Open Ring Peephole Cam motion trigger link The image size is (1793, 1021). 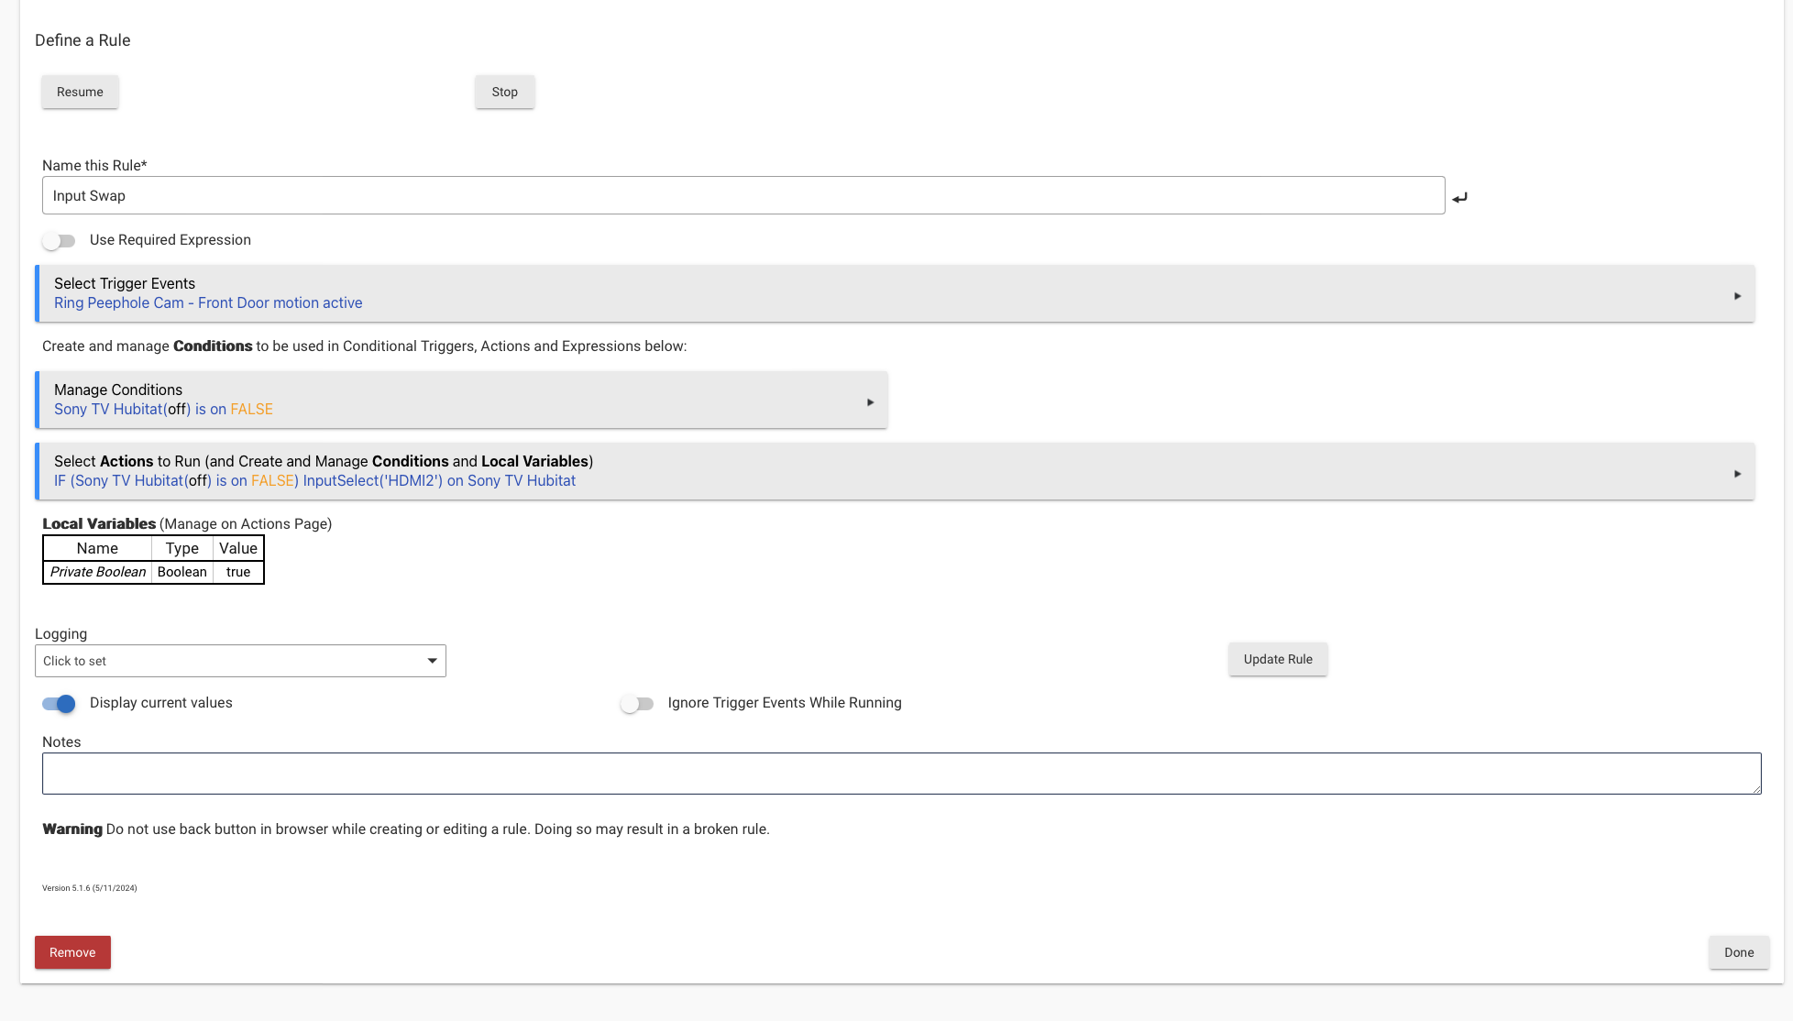tap(208, 303)
